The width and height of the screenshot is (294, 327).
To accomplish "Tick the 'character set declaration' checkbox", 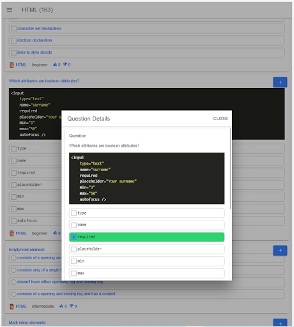I will 13,29.
